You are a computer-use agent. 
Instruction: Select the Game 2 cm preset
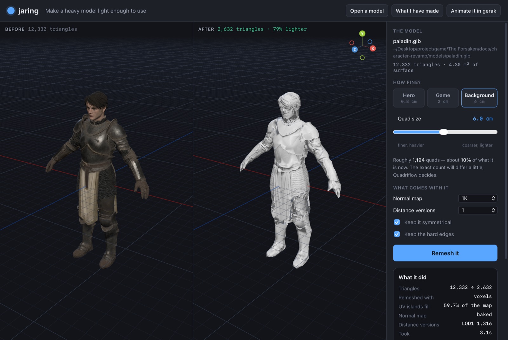[443, 98]
